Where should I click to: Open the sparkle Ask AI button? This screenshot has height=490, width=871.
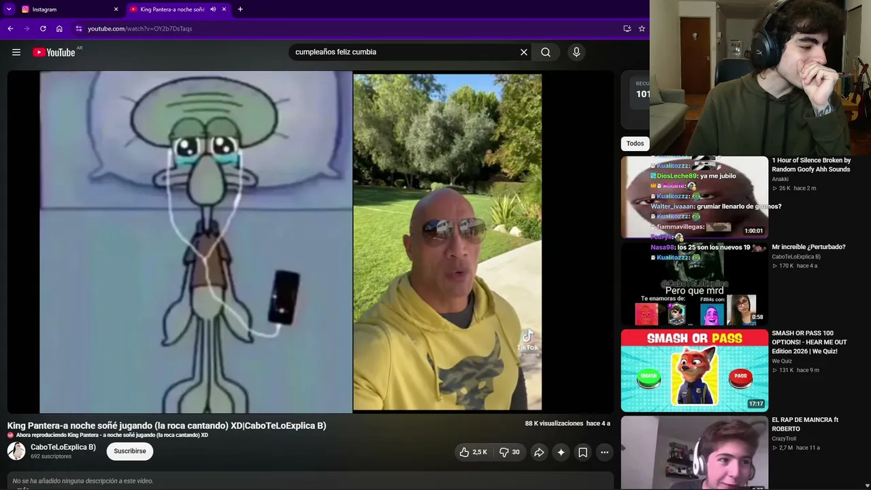click(x=561, y=452)
